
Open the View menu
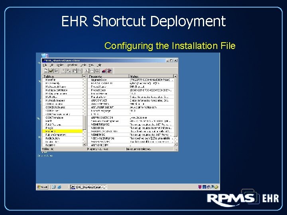(91, 65)
